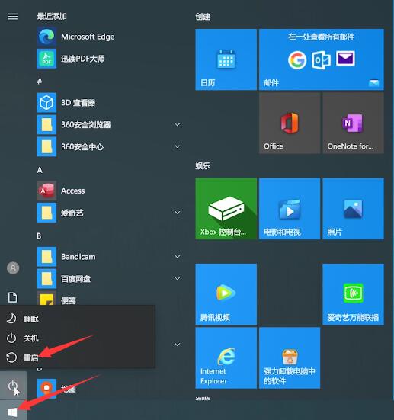Launch 迅读PDF大师 app
Image resolution: width=394 pixels, height=420 pixels.
108,59
